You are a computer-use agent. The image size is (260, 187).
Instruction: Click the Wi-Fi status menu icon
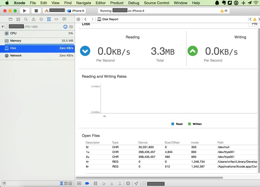coord(256,3)
